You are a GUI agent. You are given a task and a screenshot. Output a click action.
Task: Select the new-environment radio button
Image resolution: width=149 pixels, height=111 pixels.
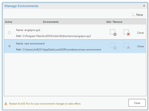(x=10, y=46)
